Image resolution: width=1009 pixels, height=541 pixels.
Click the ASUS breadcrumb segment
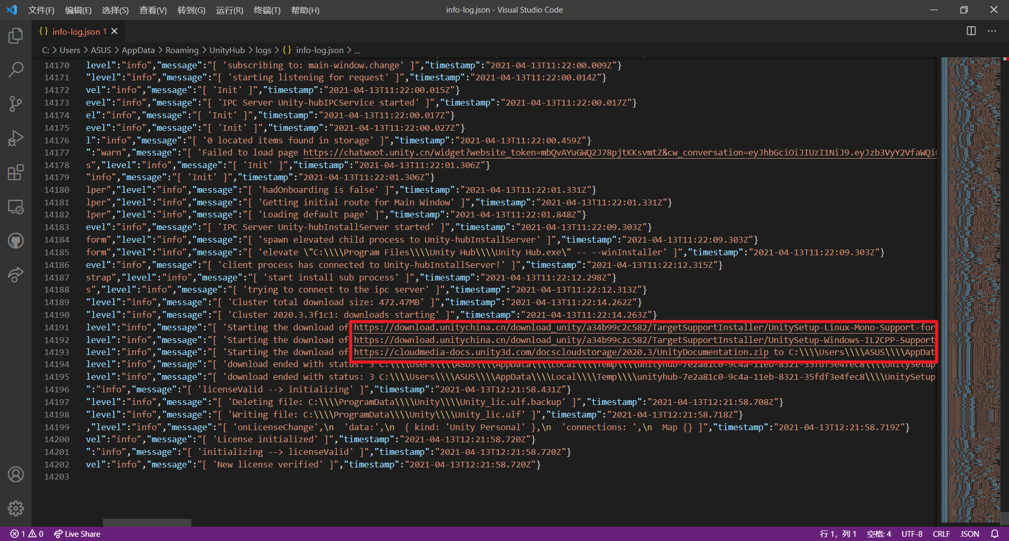pos(101,50)
